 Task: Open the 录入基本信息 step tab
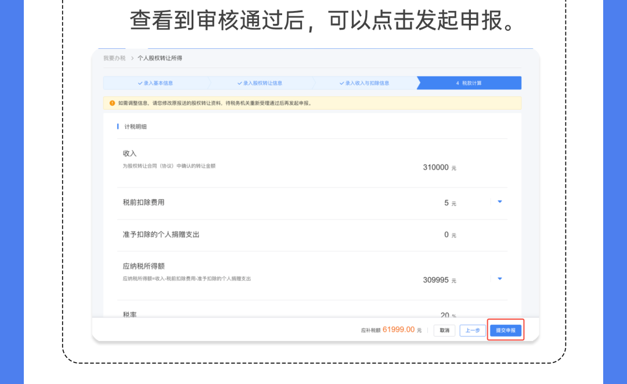coord(156,83)
